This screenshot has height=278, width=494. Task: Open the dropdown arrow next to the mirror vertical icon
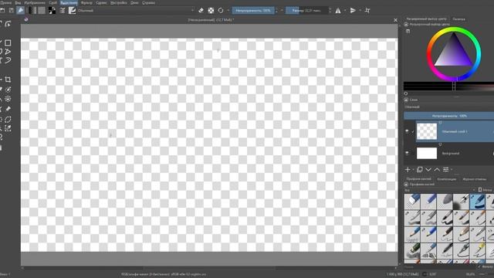360,10
